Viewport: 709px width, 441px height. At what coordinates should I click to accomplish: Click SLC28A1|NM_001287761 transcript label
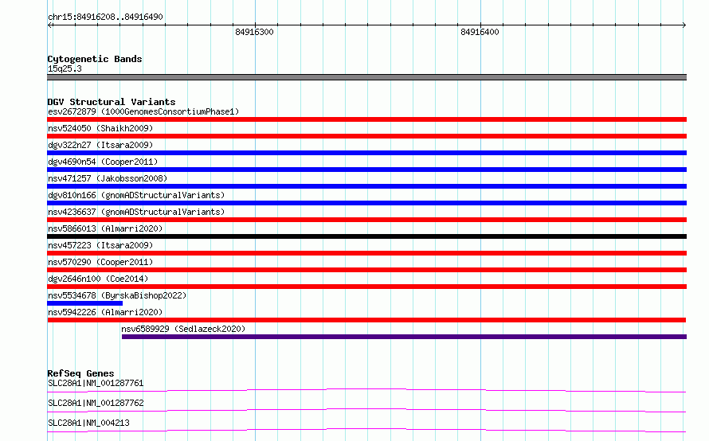tap(96, 383)
